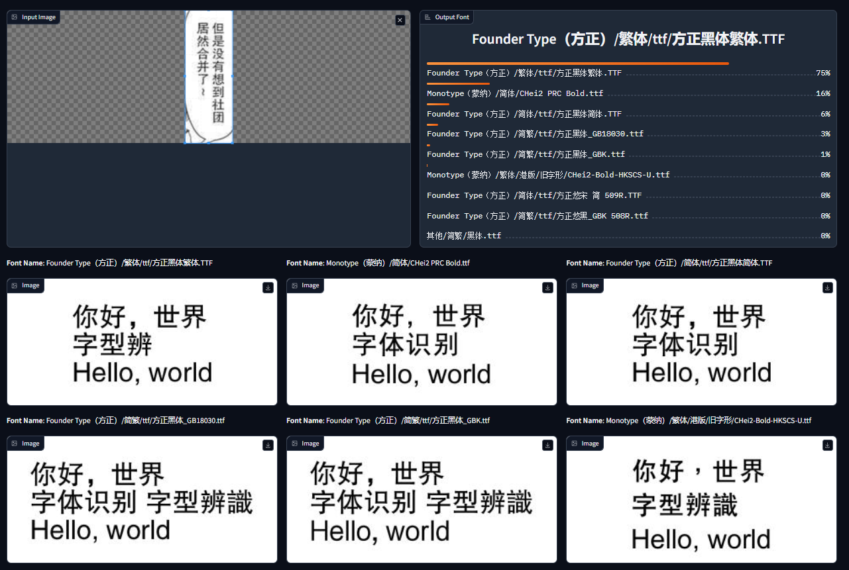Open the 方正黑体_GBK sample preview

click(422, 500)
